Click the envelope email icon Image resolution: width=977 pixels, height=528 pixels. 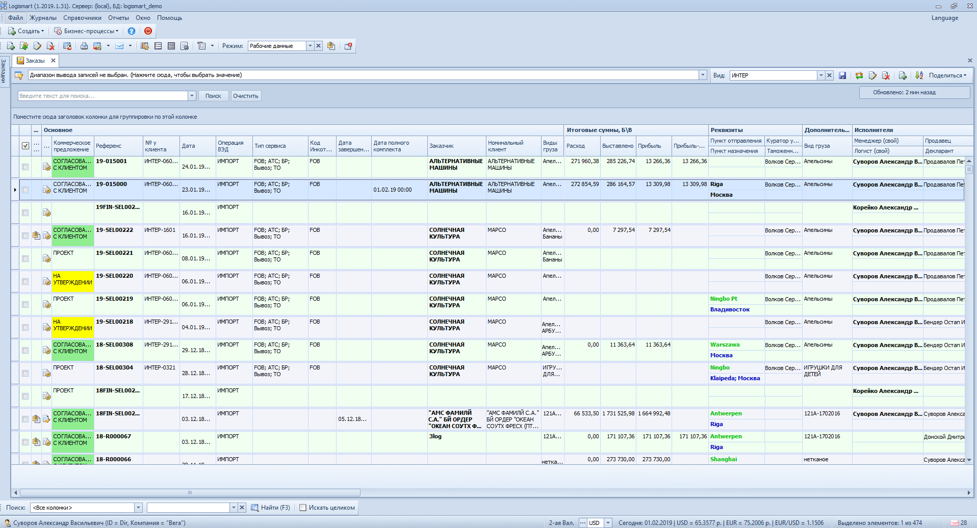click(119, 46)
